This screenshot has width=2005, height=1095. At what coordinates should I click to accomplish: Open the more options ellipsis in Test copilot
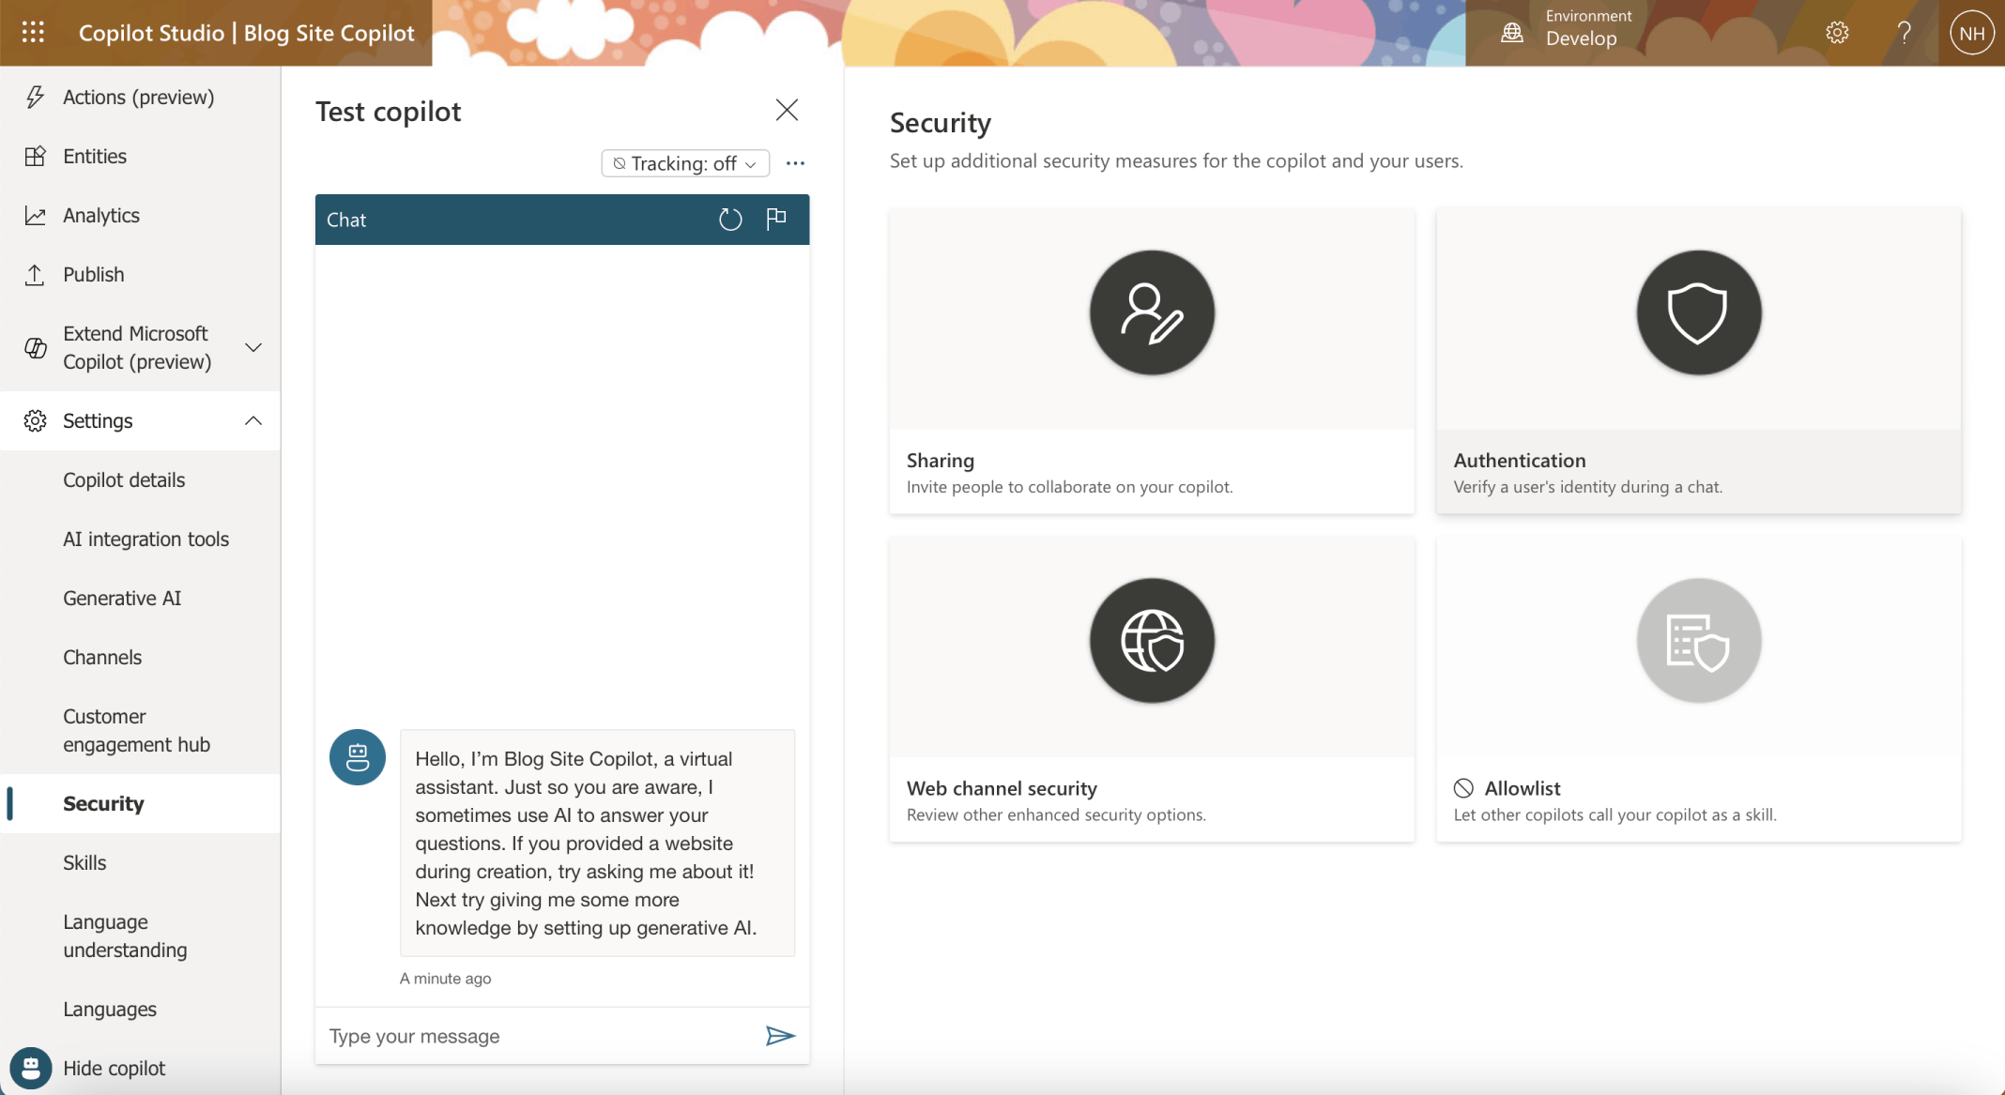(795, 163)
